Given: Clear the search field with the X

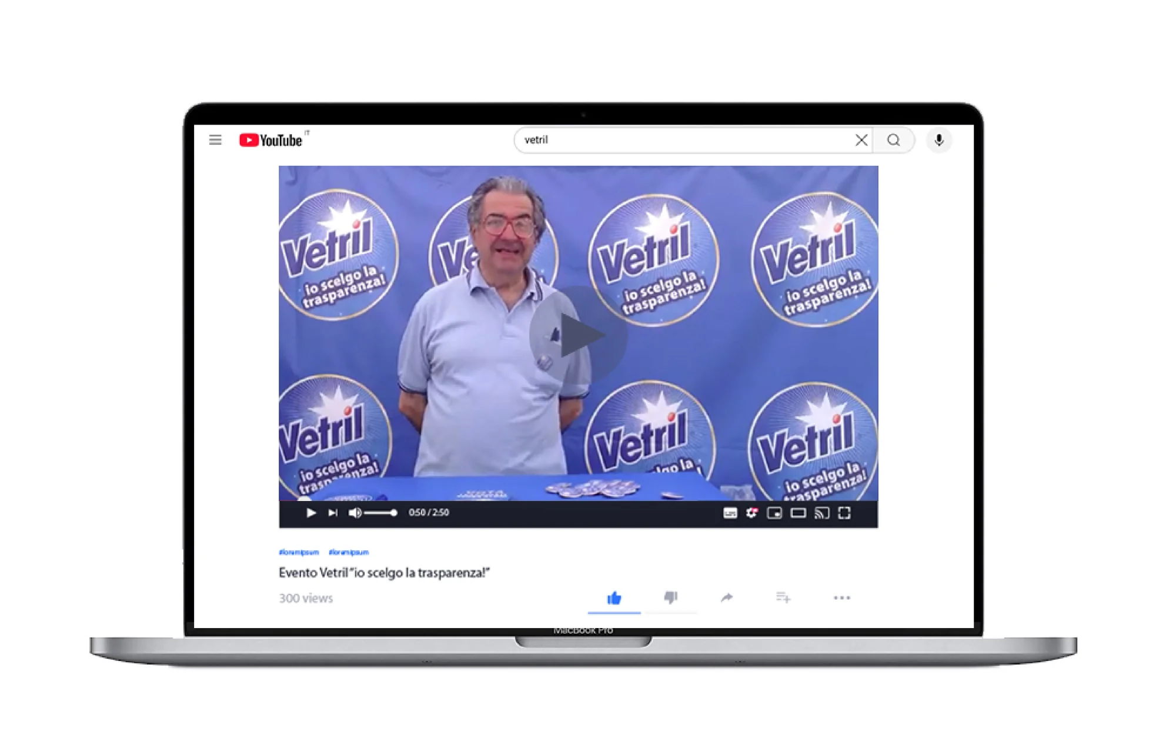Looking at the screenshot, I should click(x=861, y=140).
